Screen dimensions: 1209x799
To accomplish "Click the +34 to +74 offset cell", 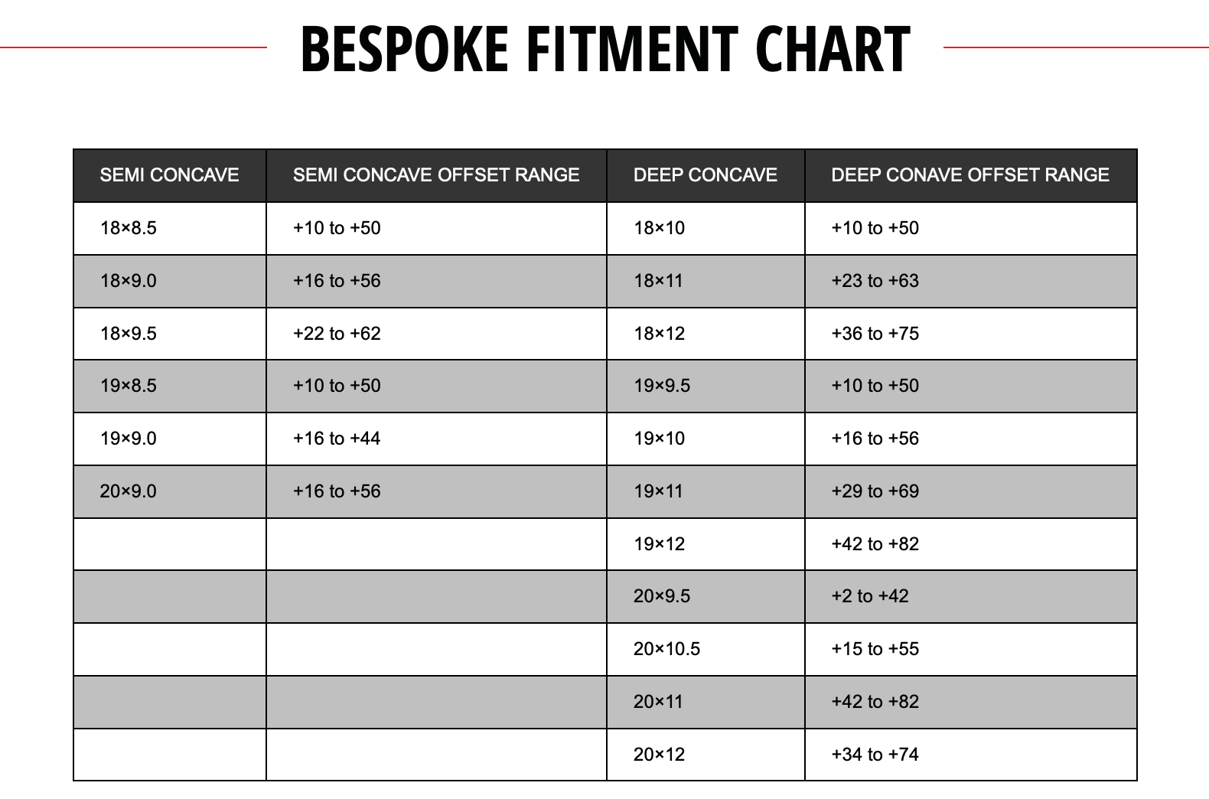I will 875,755.
